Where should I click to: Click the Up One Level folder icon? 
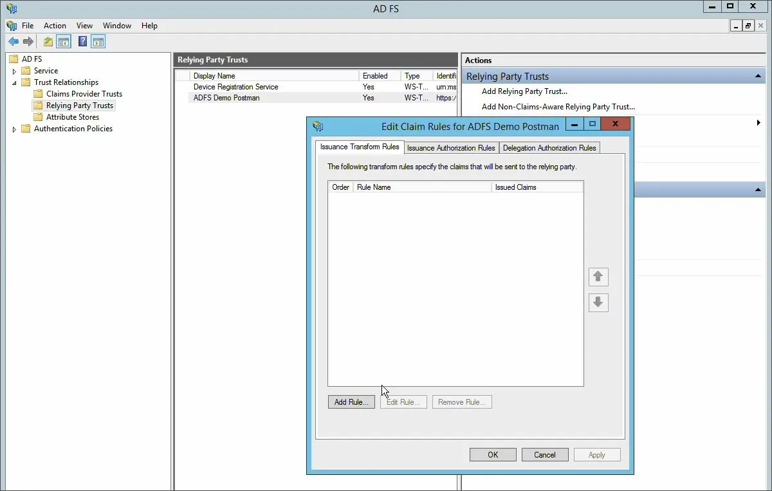tap(48, 42)
